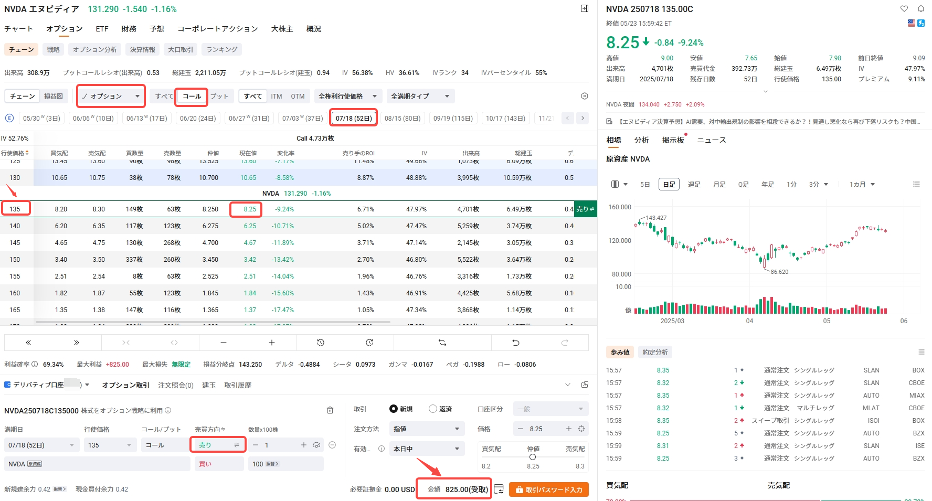The height and width of the screenshot is (501, 932).
Task: Increase the limit price with the plus stepper
Action: click(x=568, y=429)
